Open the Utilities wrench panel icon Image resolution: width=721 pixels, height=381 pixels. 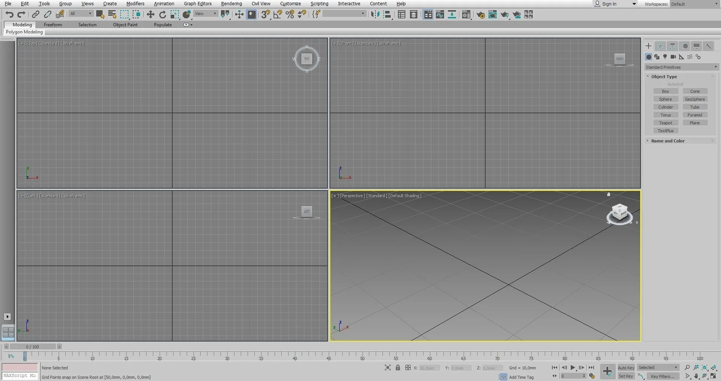click(x=708, y=46)
